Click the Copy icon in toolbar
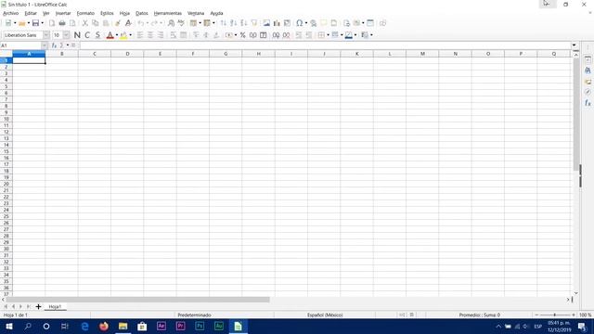The height and width of the screenshot is (334, 594). (x=96, y=23)
